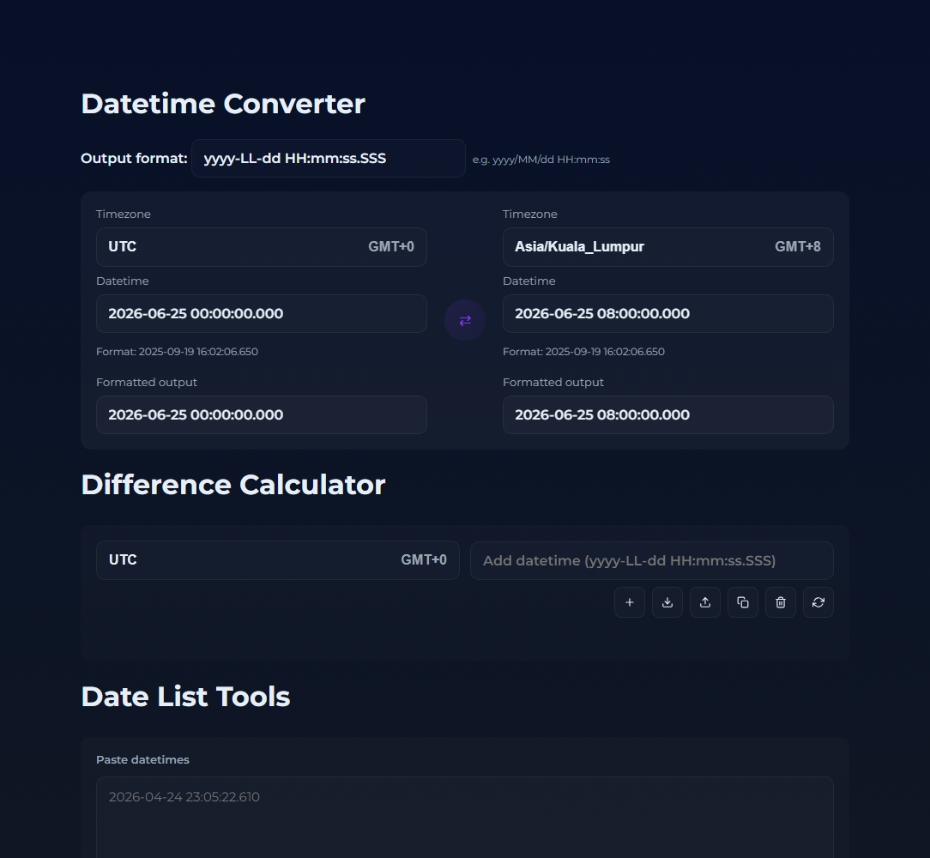This screenshot has height=858, width=930.
Task: Click the Datetime Converter heading
Action: coord(223,104)
